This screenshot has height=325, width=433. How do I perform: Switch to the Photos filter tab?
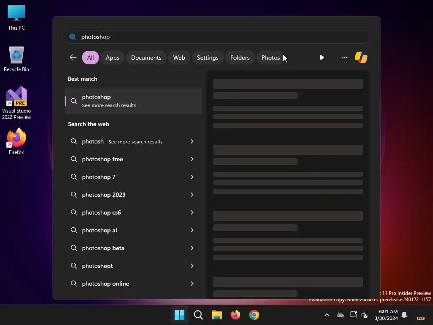coord(271,58)
